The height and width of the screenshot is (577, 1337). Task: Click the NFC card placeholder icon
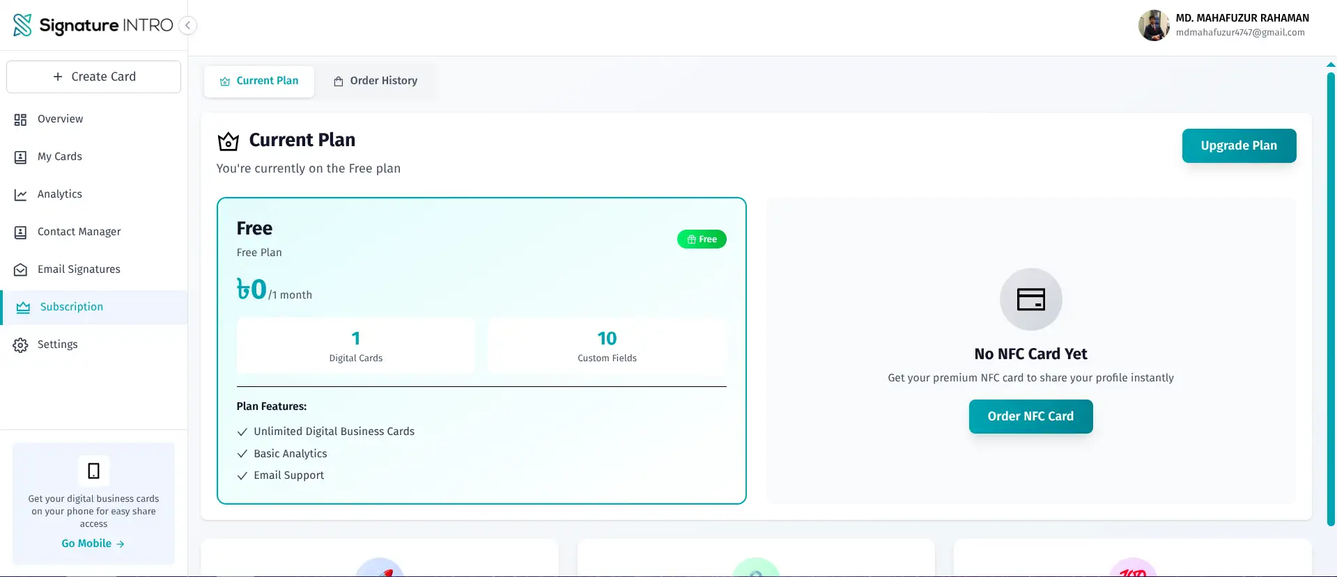coord(1030,299)
